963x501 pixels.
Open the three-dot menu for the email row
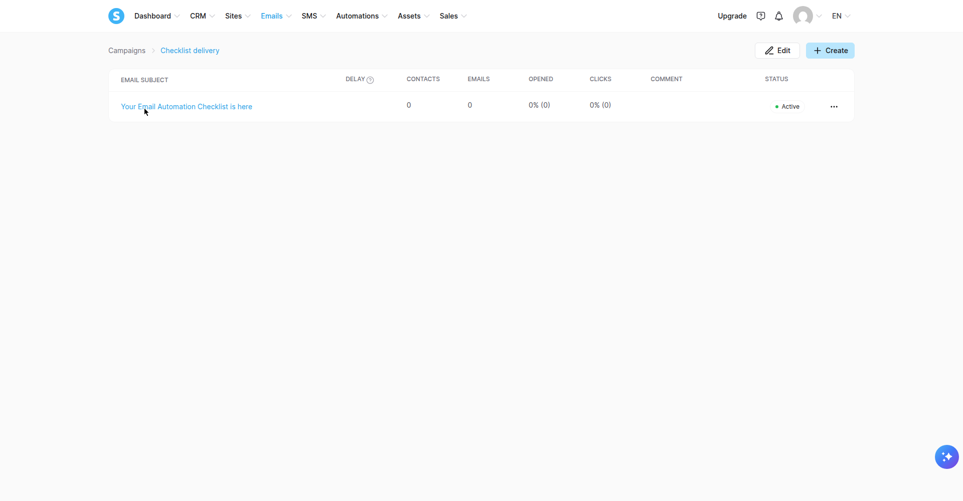coord(834,107)
